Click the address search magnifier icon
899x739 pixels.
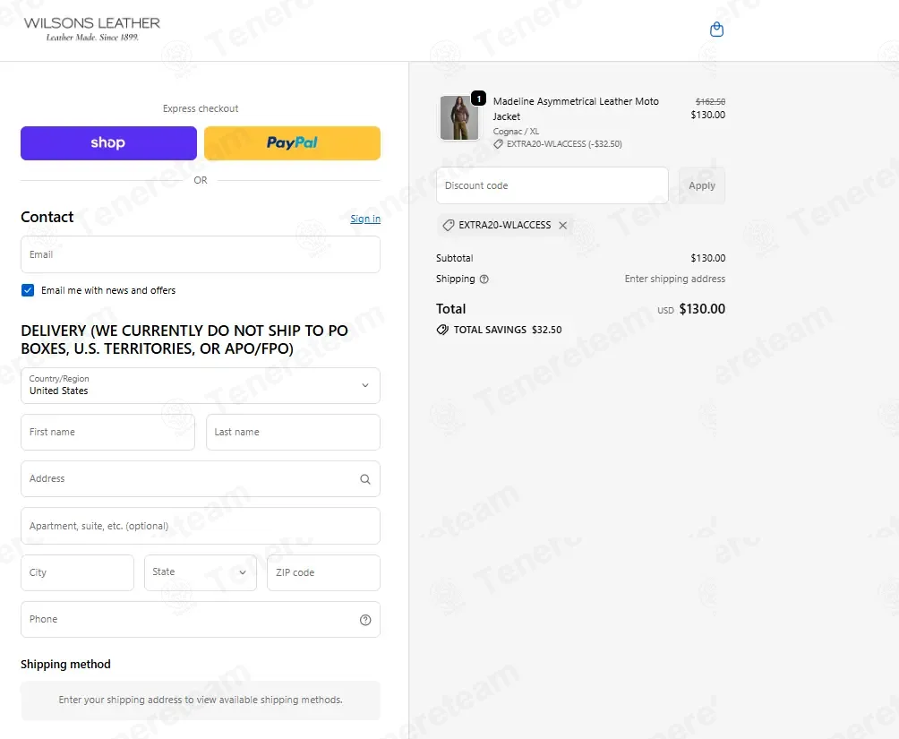(365, 479)
